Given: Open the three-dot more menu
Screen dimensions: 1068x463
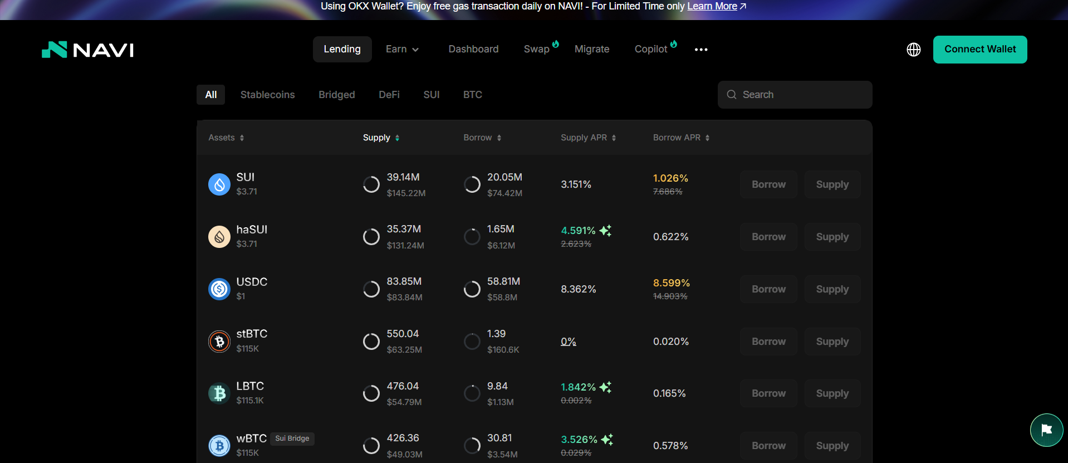Looking at the screenshot, I should [x=701, y=50].
